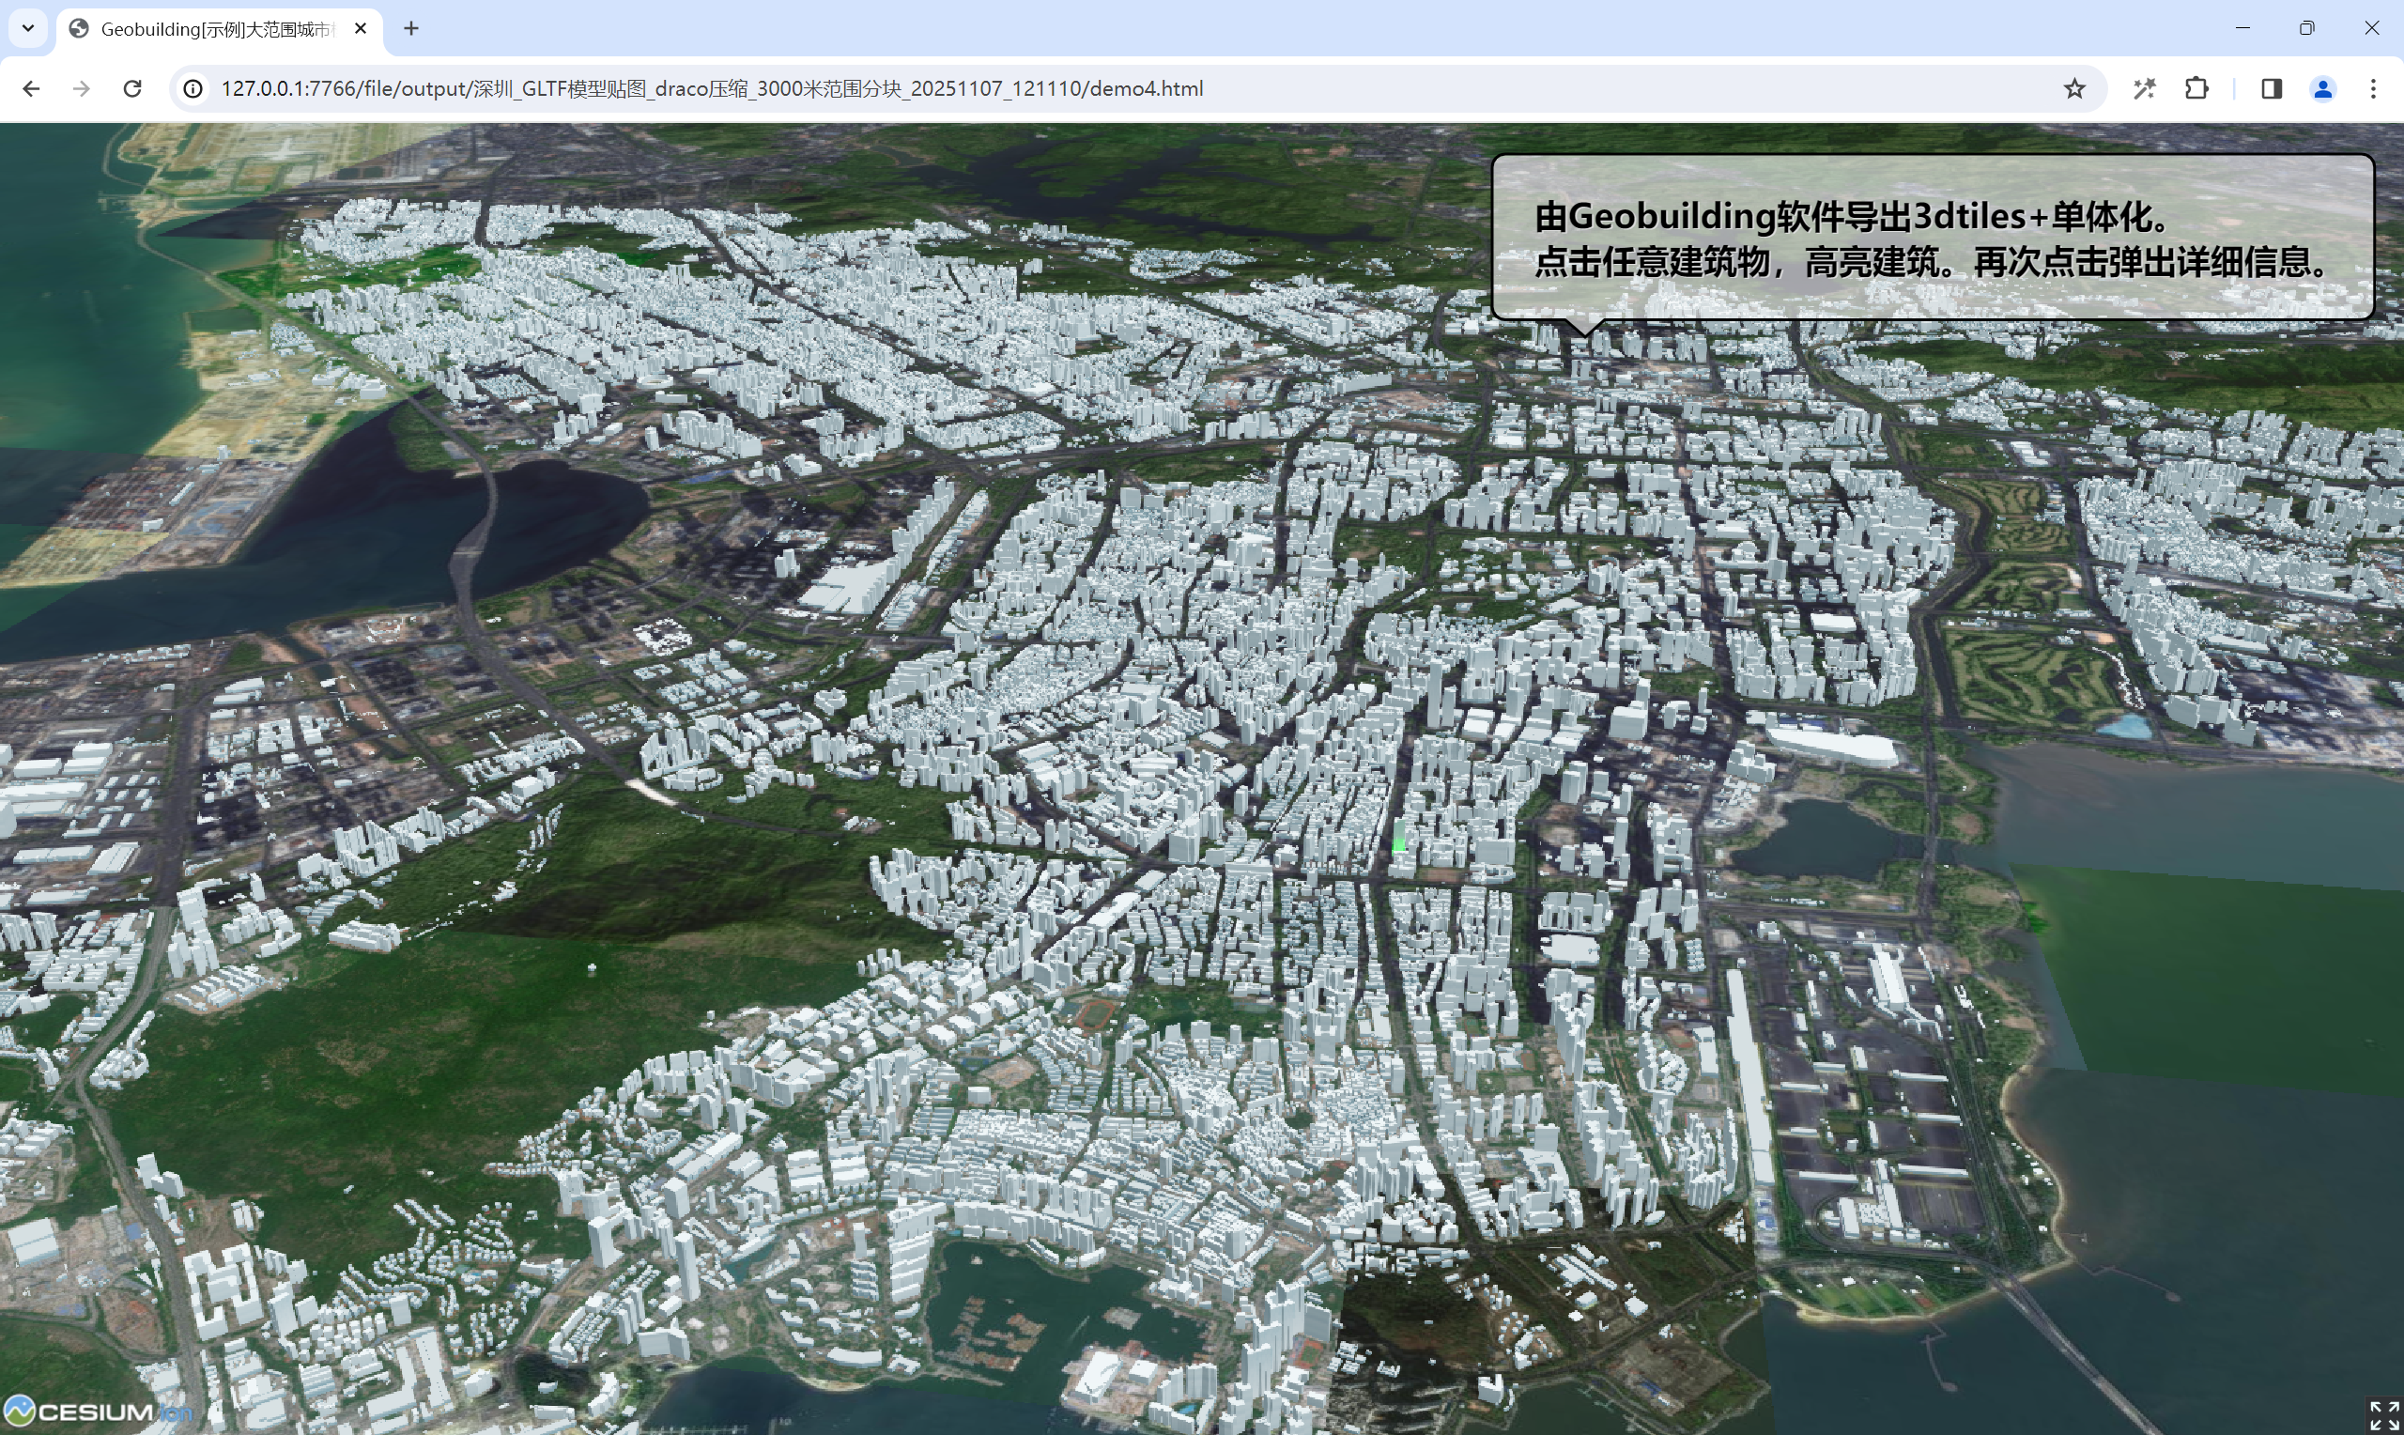This screenshot has height=1435, width=2404.
Task: Expand the tab search dropdown arrow
Action: (x=28, y=28)
